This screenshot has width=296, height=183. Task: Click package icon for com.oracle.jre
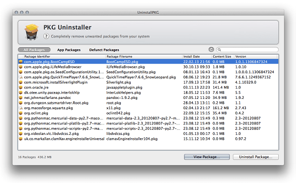(x=21, y=88)
